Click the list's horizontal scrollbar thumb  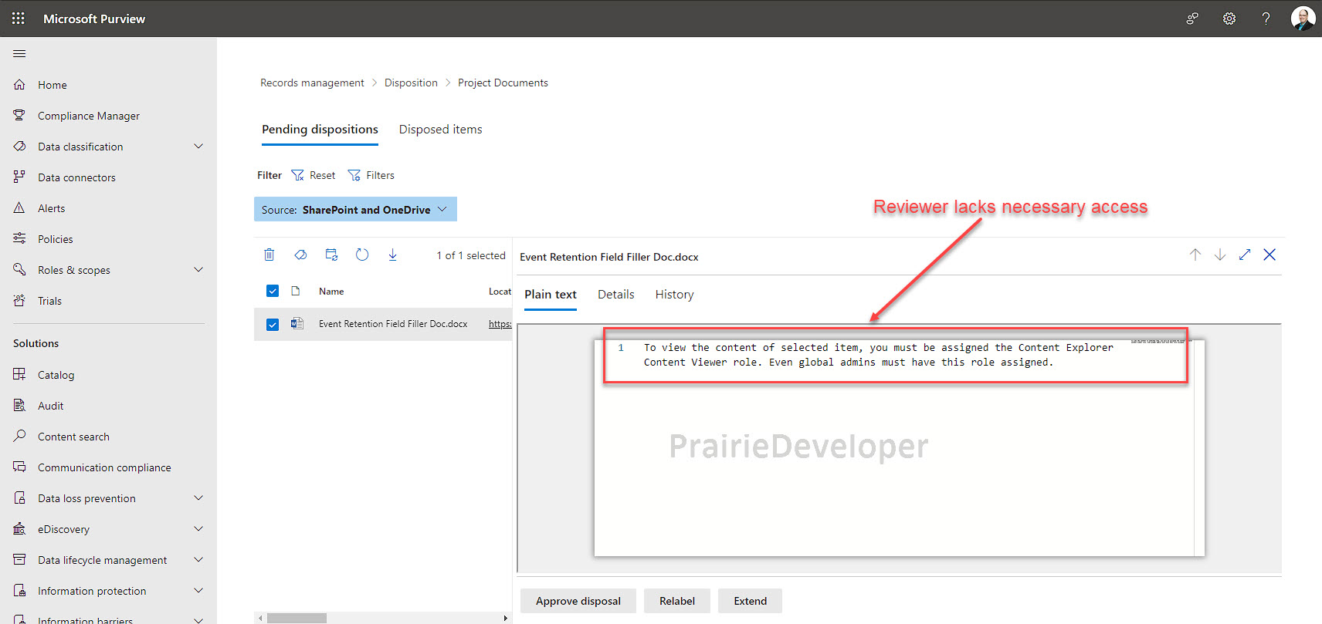coord(297,618)
